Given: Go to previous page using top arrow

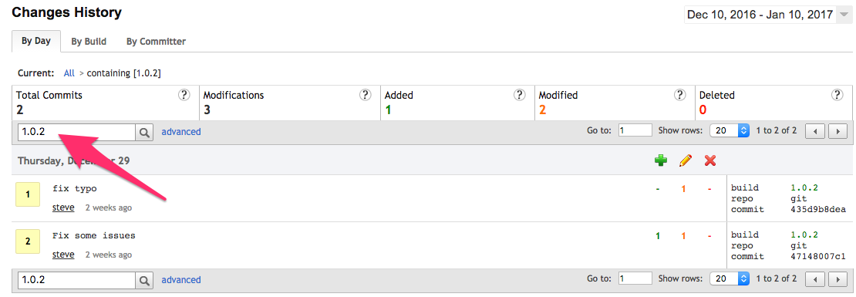Looking at the screenshot, I should [x=816, y=132].
